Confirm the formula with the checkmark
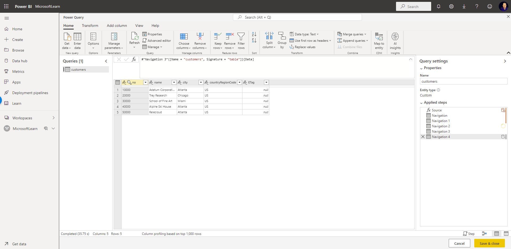The height and width of the screenshot is (249, 511). [x=126, y=59]
